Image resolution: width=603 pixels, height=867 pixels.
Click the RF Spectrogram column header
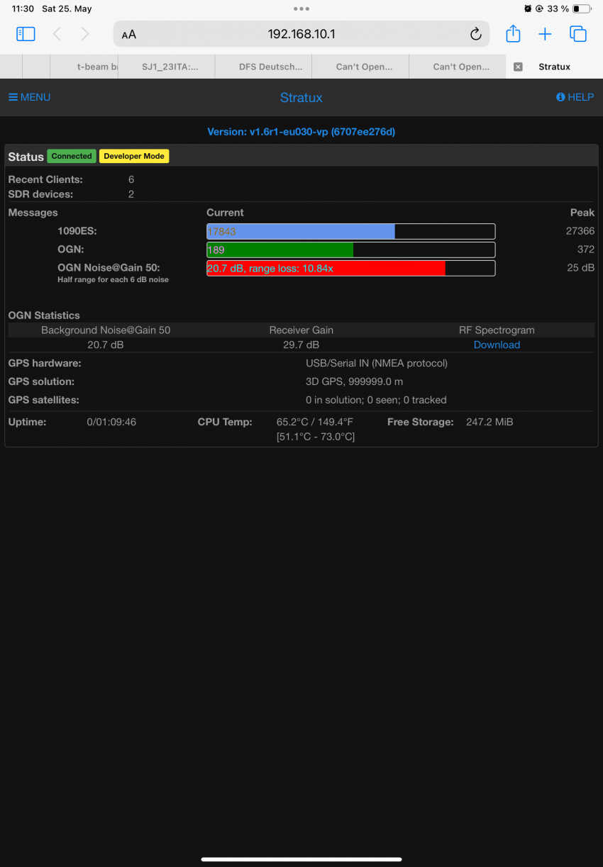tap(497, 330)
